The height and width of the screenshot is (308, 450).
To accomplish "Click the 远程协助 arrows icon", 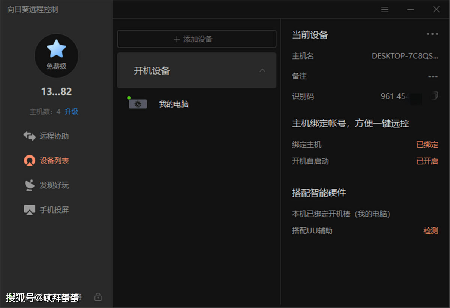I will [29, 136].
